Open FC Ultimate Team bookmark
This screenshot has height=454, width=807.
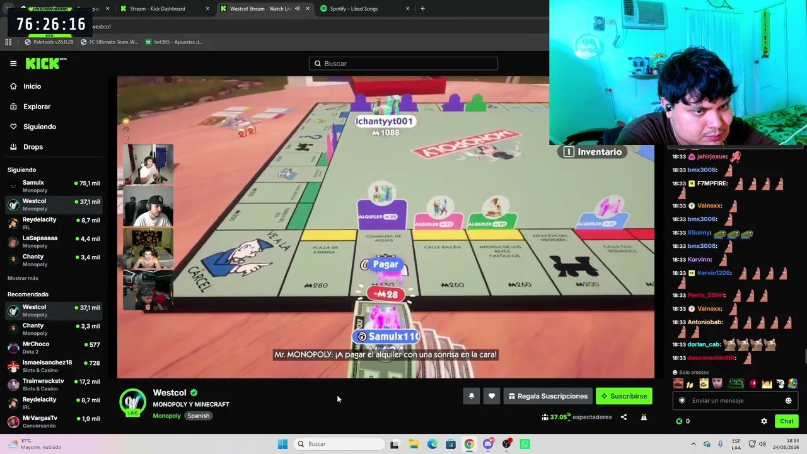(110, 42)
